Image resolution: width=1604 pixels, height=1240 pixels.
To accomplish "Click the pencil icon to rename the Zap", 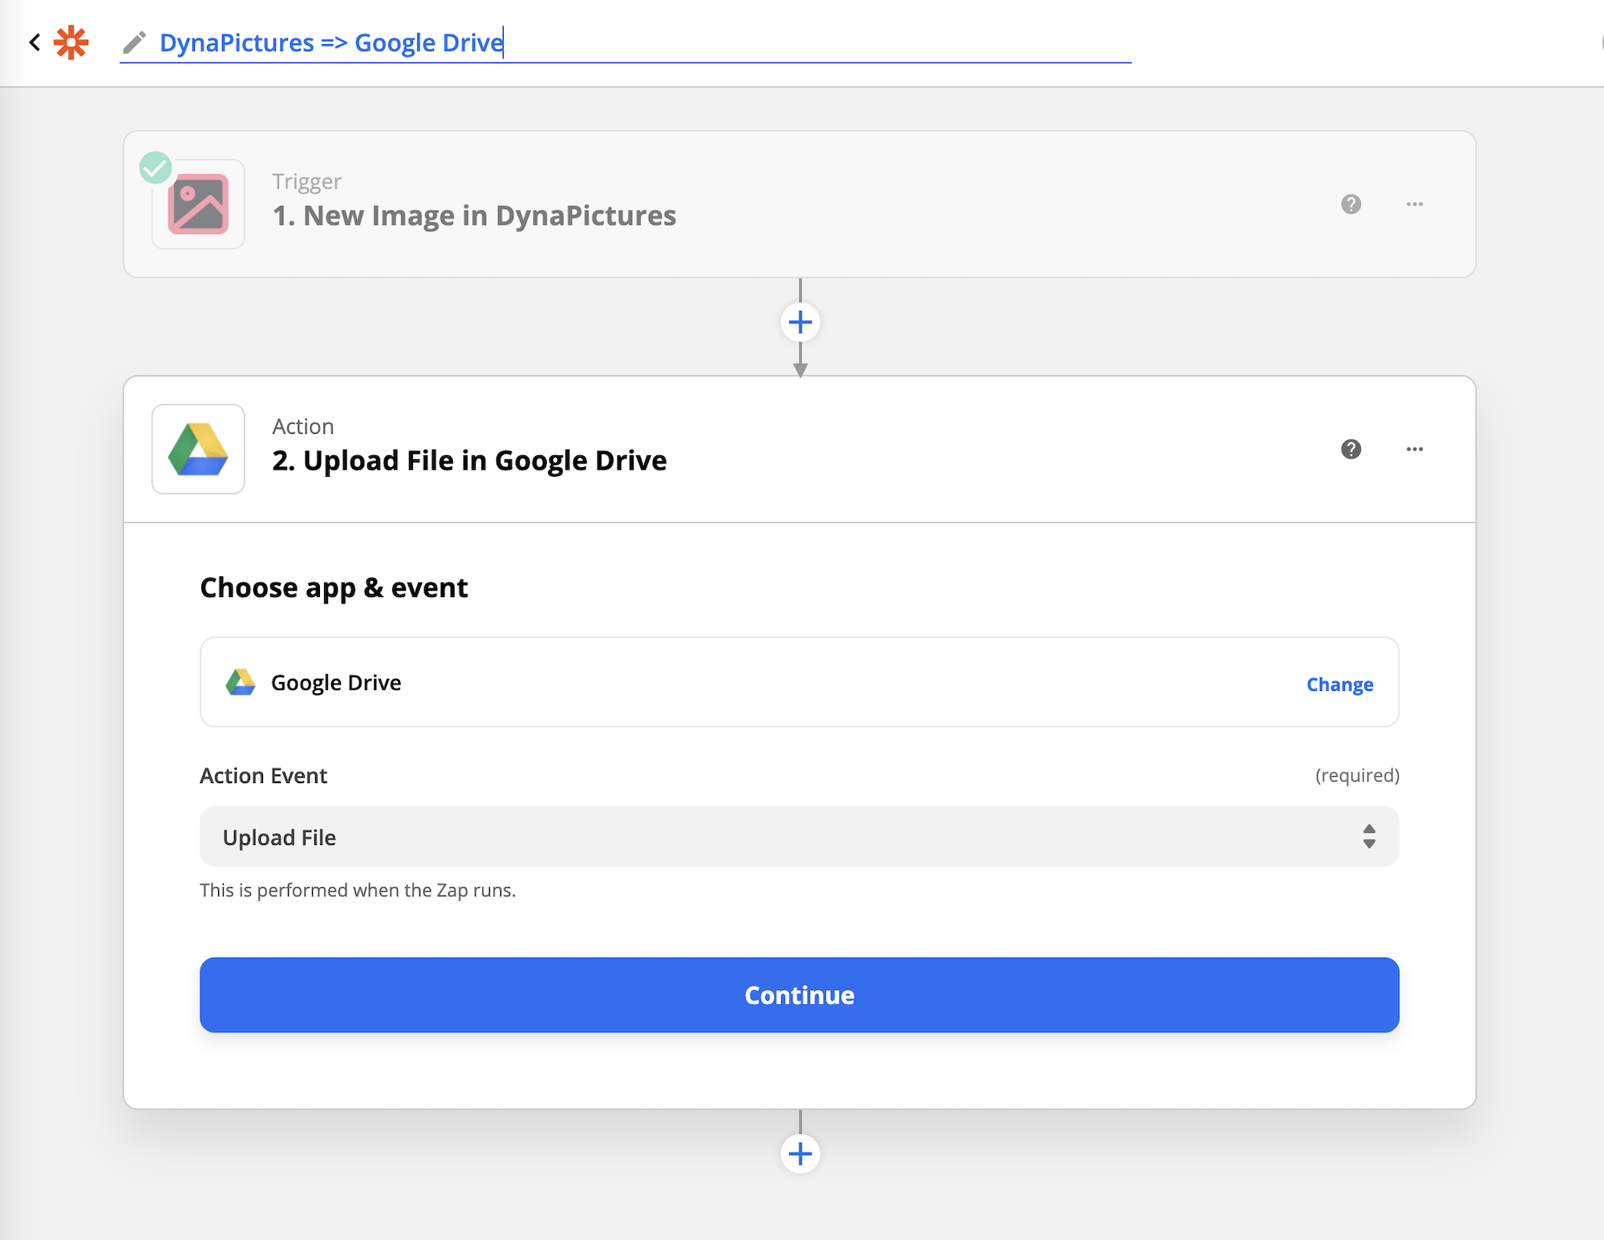I will pos(133,42).
